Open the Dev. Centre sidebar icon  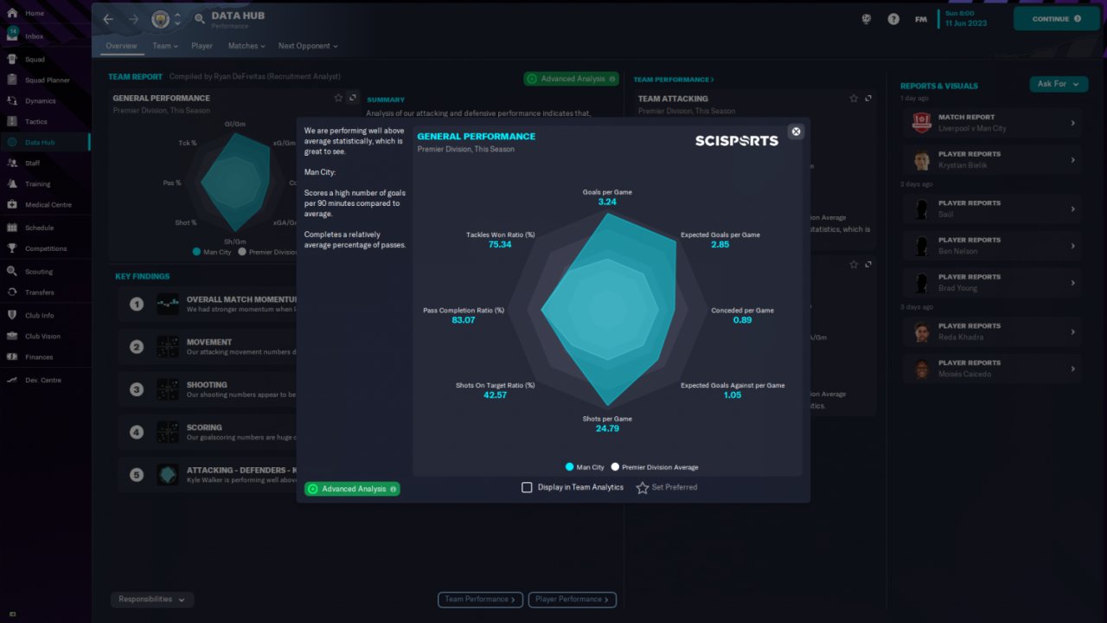tap(12, 381)
